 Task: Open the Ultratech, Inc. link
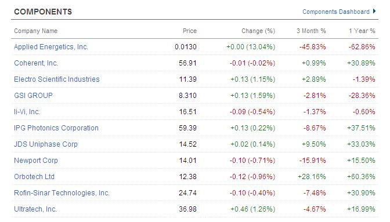(x=35, y=209)
